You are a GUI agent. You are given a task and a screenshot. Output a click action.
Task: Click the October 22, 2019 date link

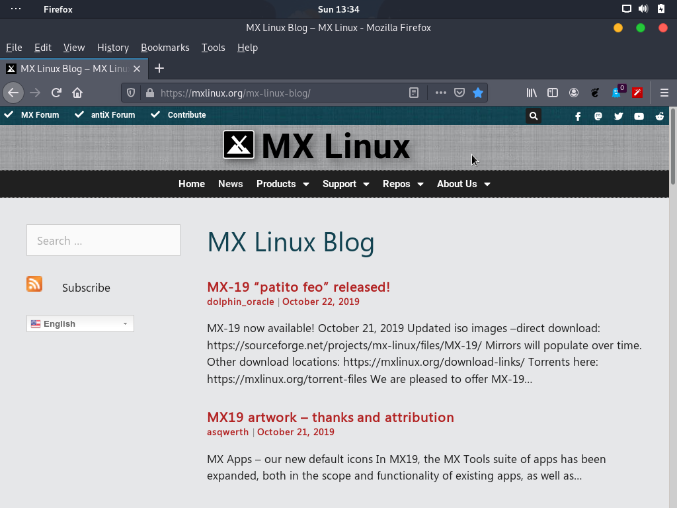coord(321,302)
